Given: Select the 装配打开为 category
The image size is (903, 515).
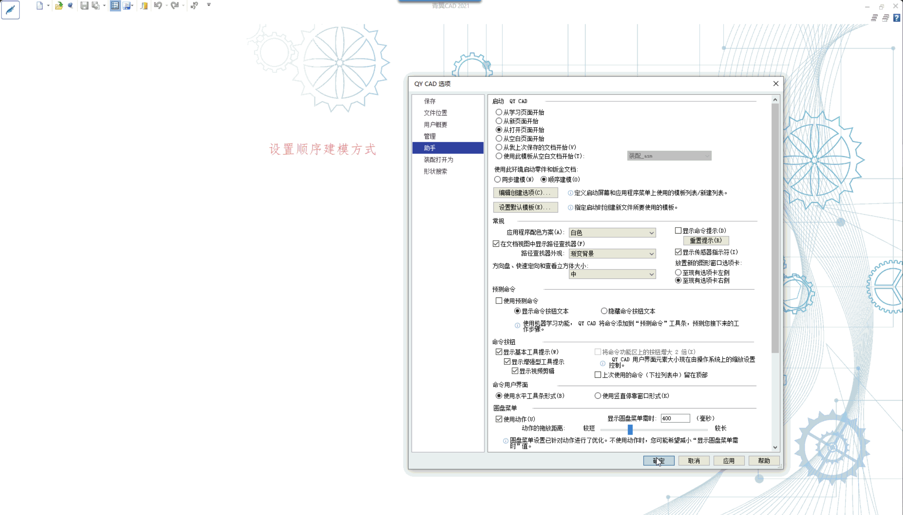Looking at the screenshot, I should click(x=448, y=160).
